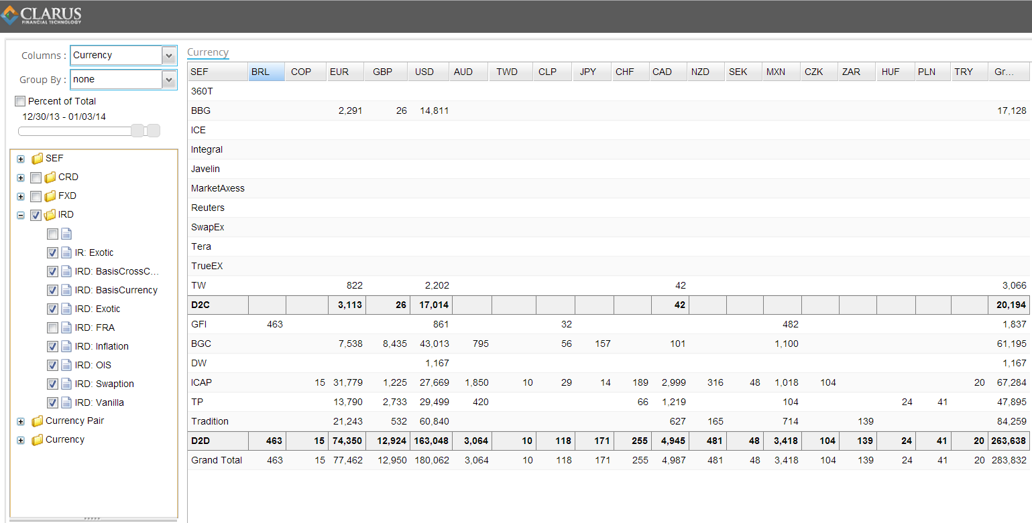Click the 283,832 grand total value
The height and width of the screenshot is (523, 1032).
coord(1009,460)
